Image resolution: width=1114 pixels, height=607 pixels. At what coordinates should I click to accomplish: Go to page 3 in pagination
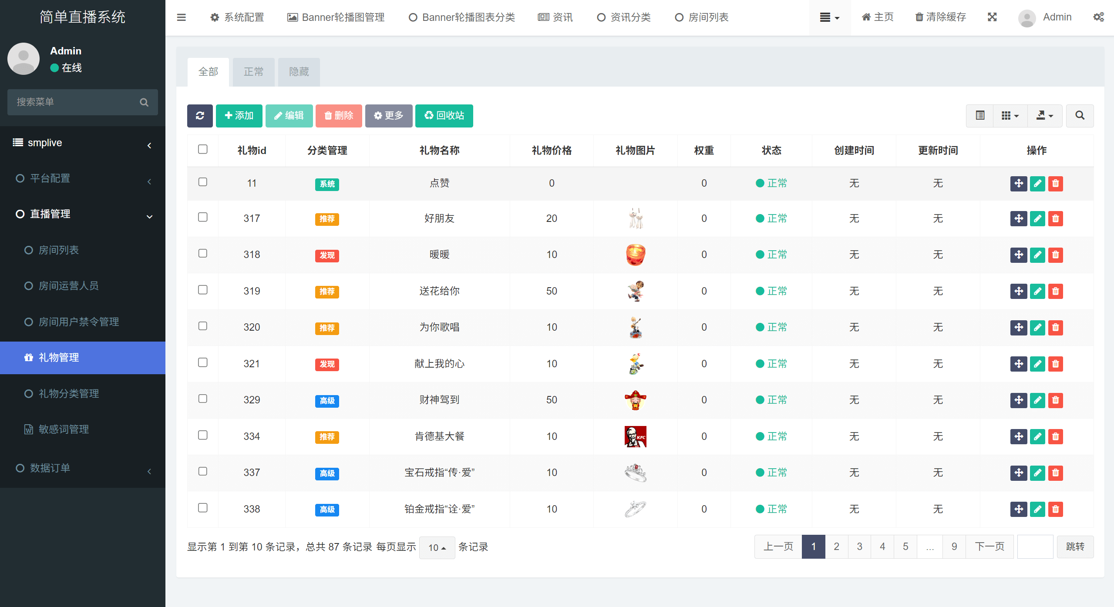point(859,546)
